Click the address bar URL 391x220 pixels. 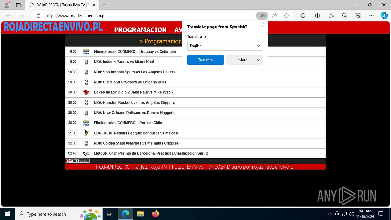[x=75, y=16]
